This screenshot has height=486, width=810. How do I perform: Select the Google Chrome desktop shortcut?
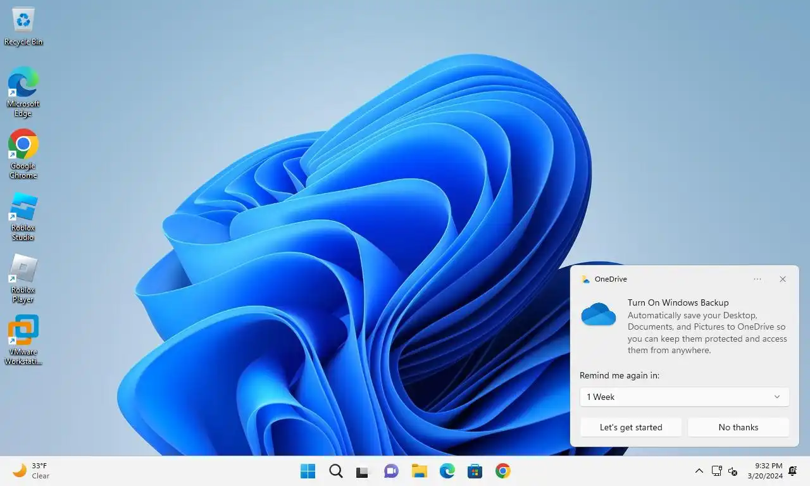[x=23, y=154]
